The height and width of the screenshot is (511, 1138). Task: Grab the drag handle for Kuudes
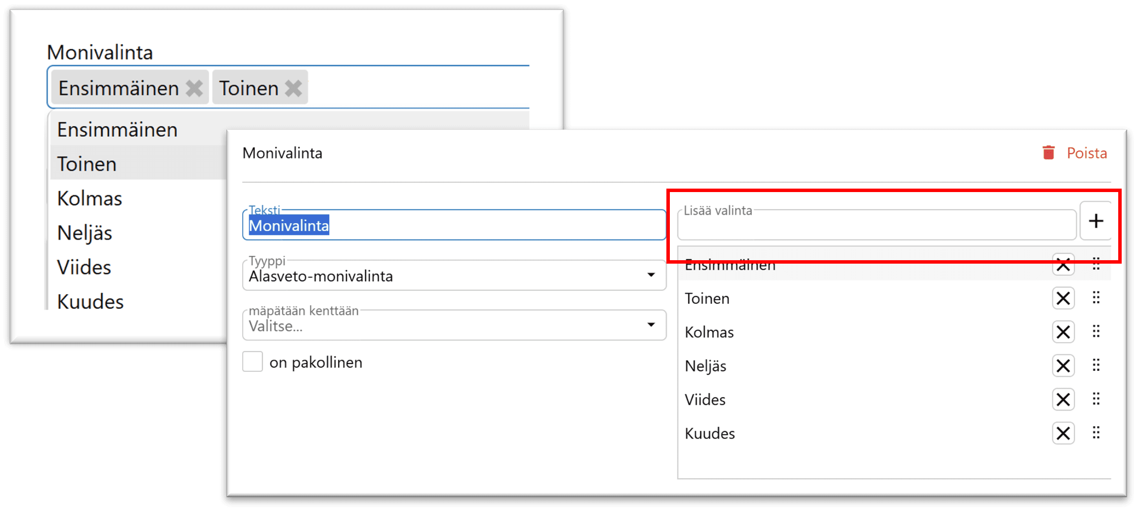pyautogui.click(x=1096, y=433)
